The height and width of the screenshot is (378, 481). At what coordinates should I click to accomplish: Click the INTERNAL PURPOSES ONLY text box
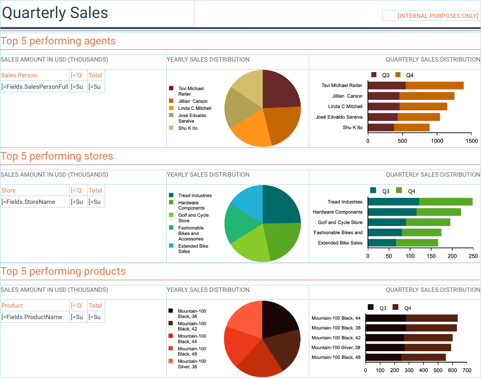(430, 16)
